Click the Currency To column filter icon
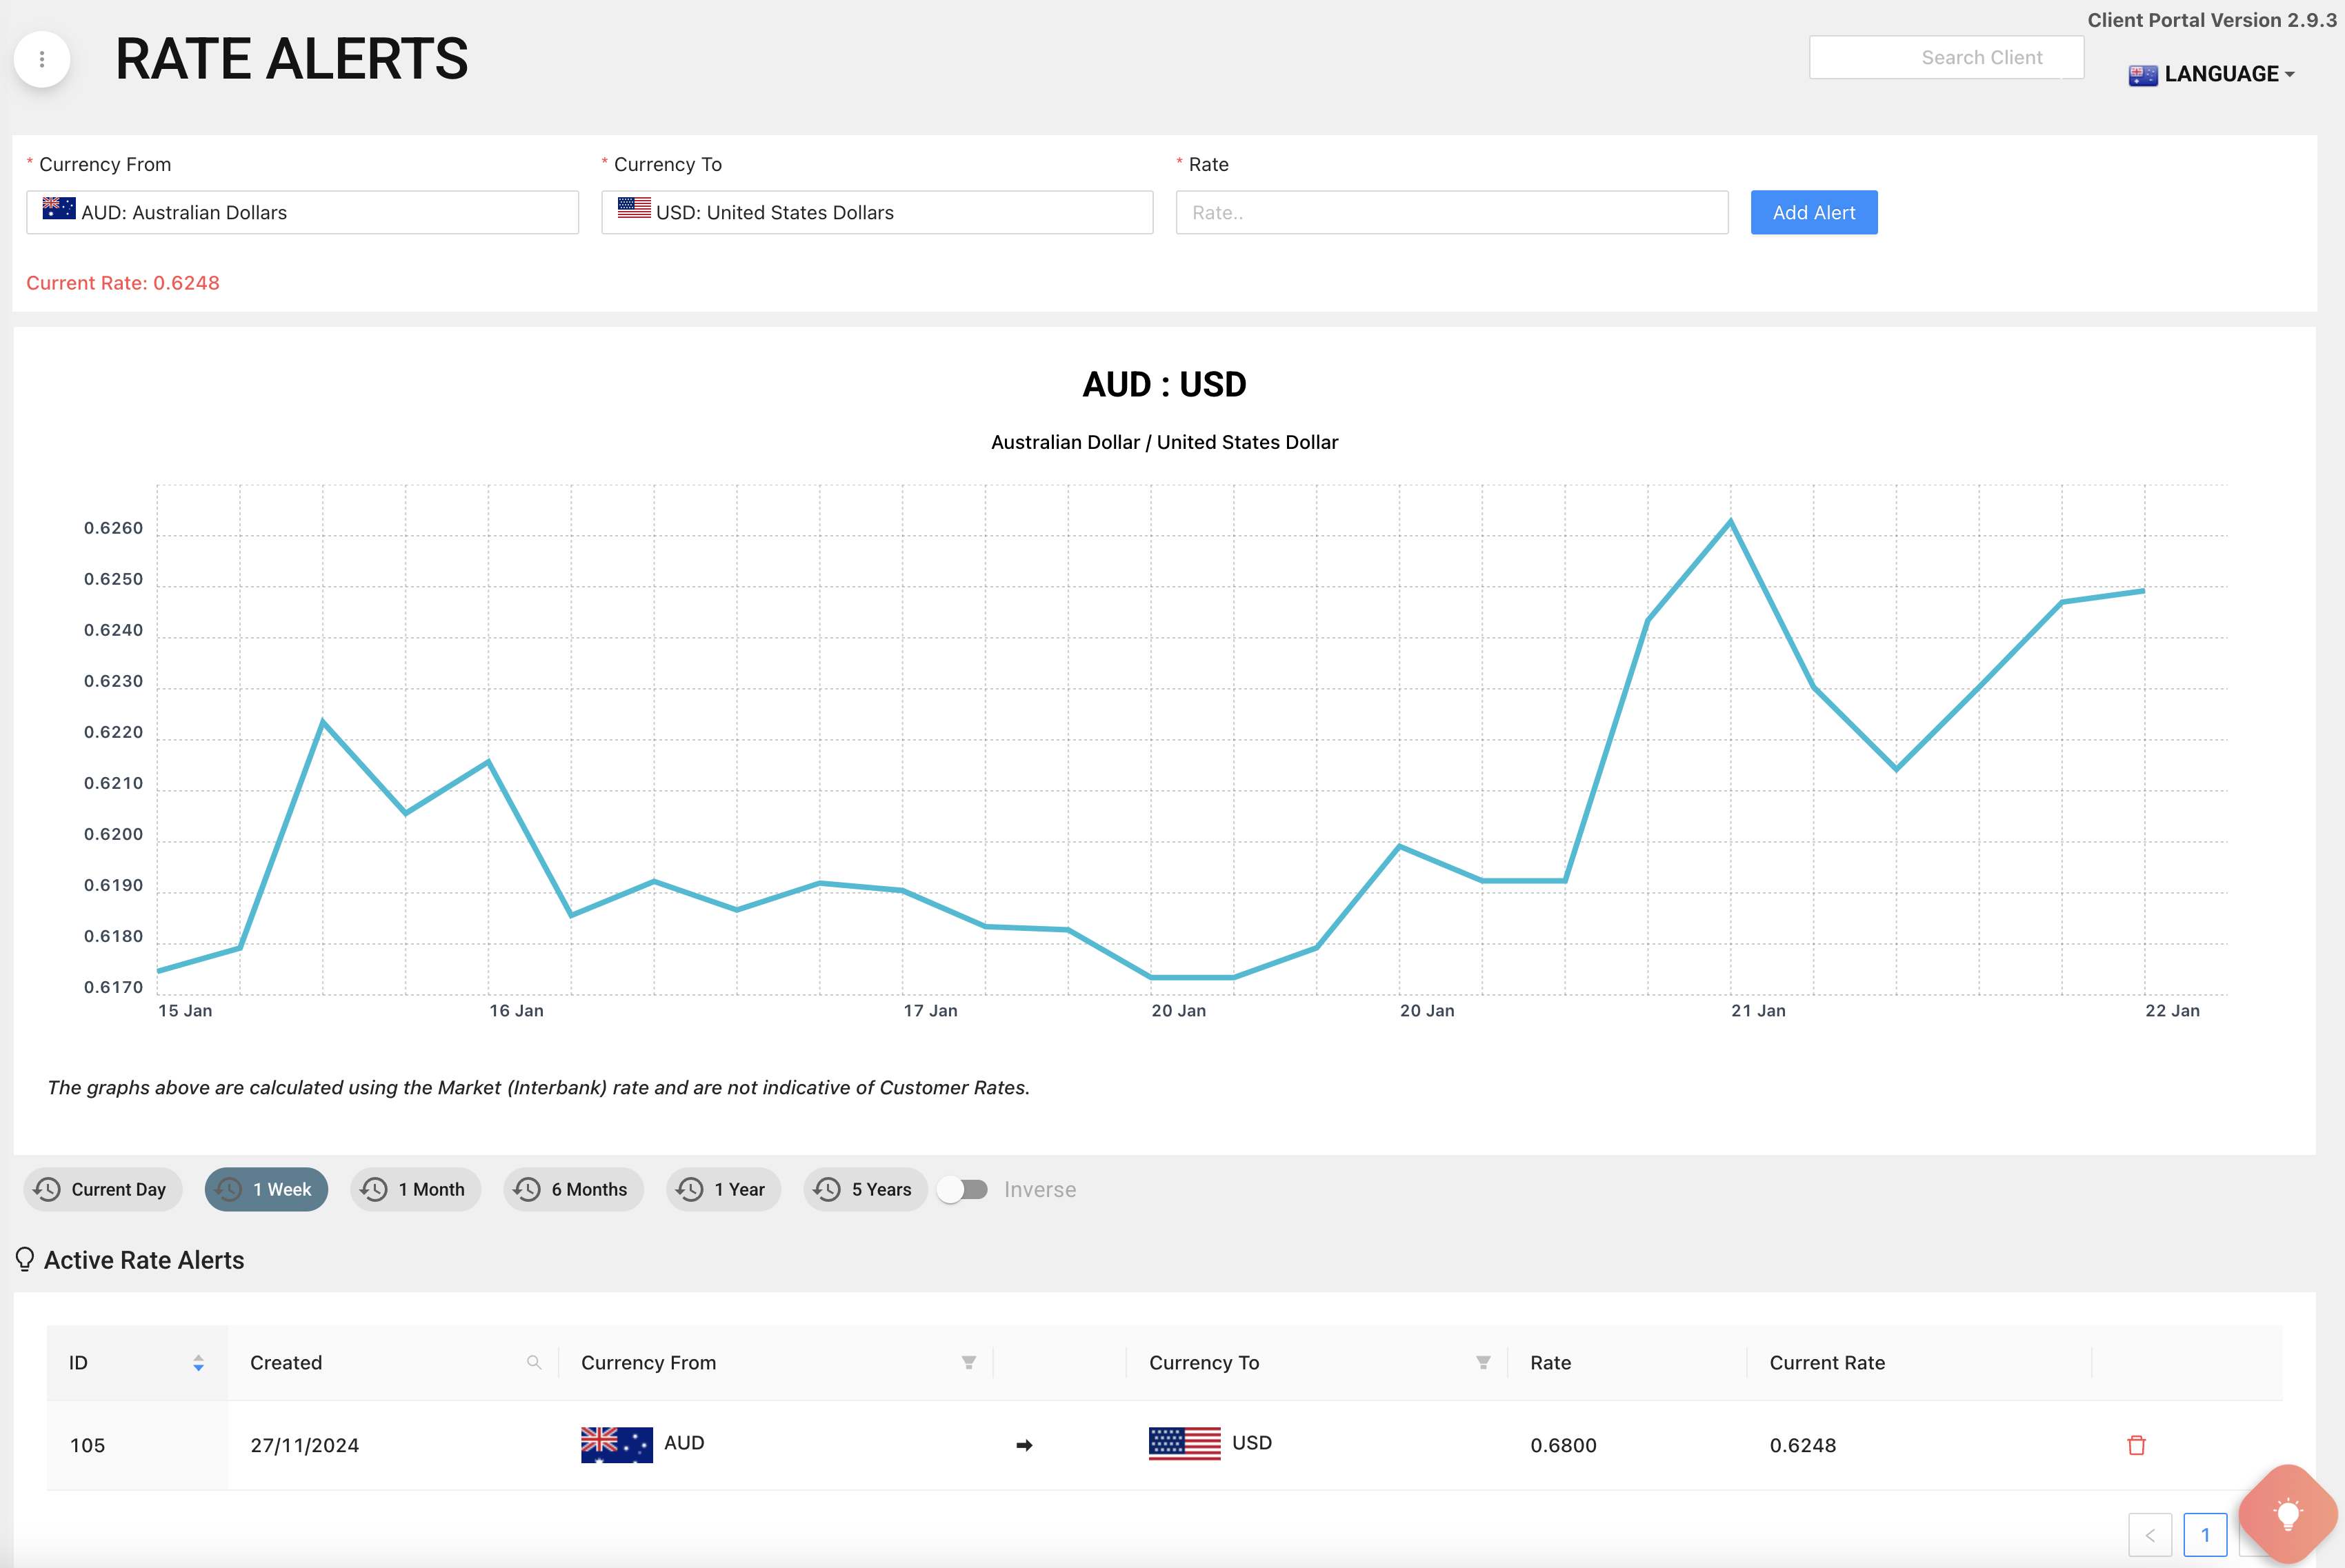This screenshot has height=1568, width=2345. 1483,1363
